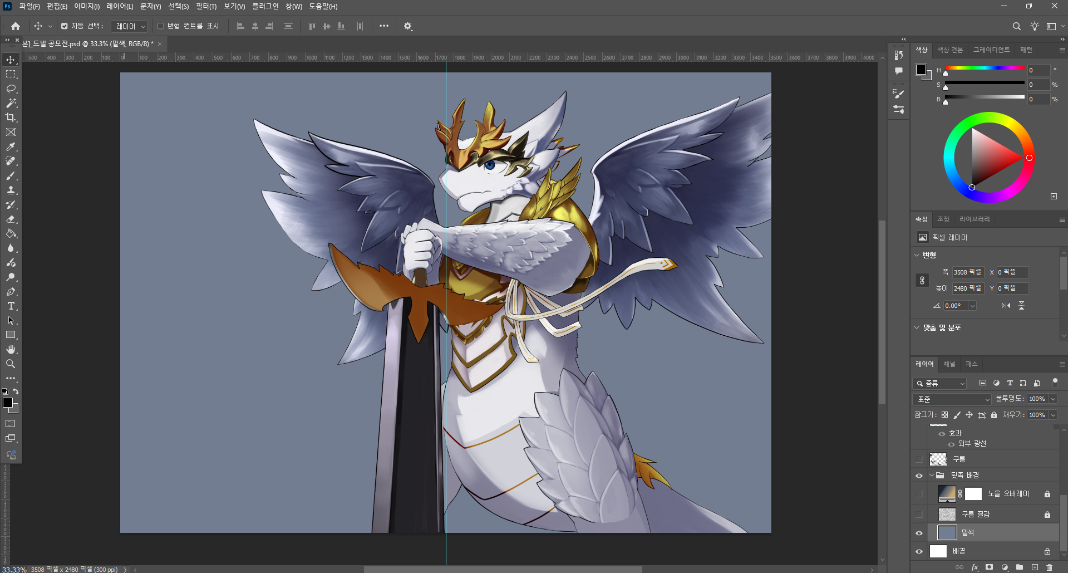
Task: Open the 이미지(I) menu
Action: (87, 6)
